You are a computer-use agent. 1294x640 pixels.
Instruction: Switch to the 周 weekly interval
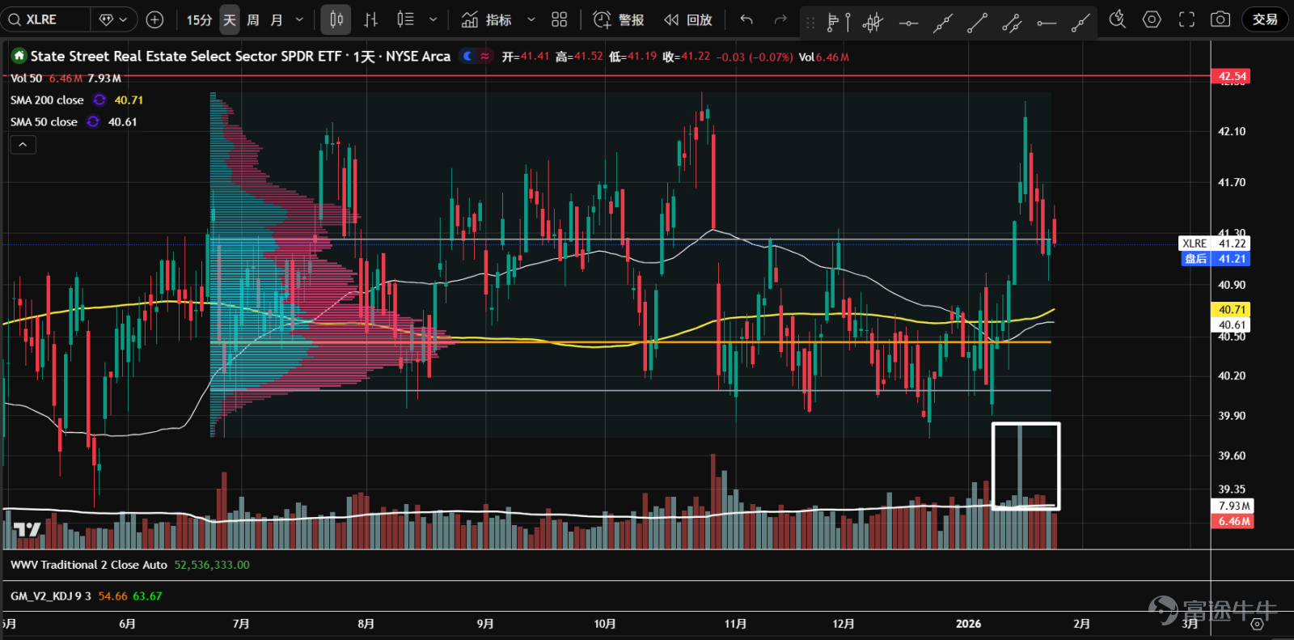253,19
